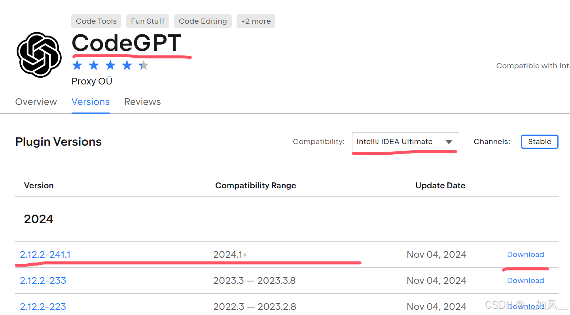This screenshot has height=315, width=570.
Task: Open version 2.12.2-233 link
Action: 43,281
